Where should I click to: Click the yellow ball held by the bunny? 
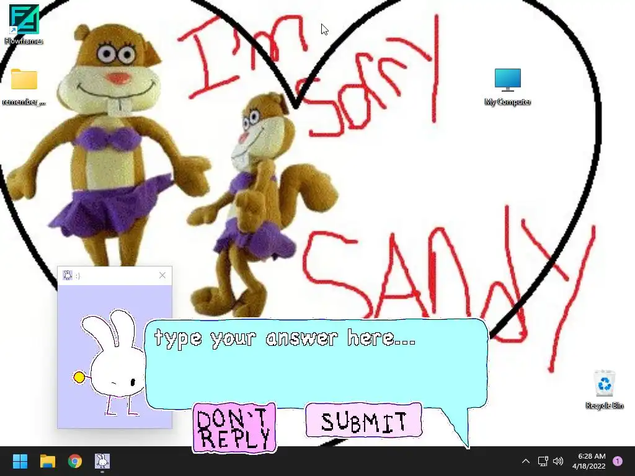[79, 377]
